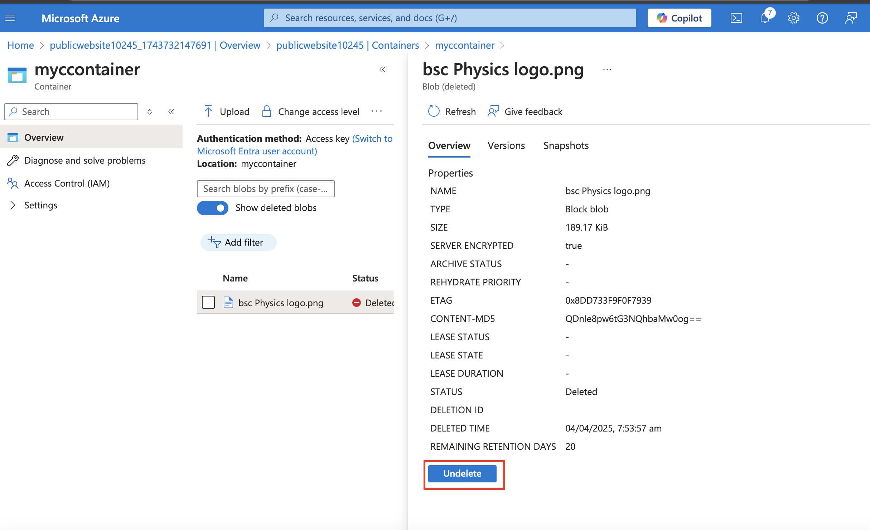
Task: Select the blob Overview tab
Action: click(449, 145)
